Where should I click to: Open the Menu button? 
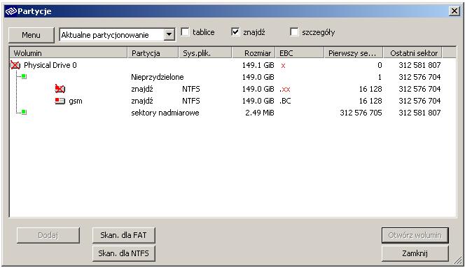click(31, 35)
